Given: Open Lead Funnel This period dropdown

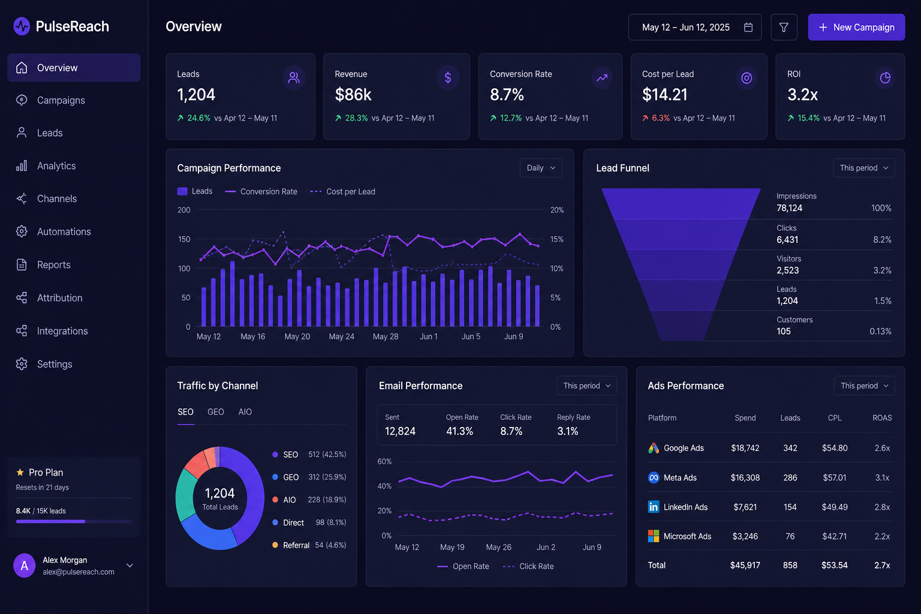Looking at the screenshot, I should click(x=864, y=168).
